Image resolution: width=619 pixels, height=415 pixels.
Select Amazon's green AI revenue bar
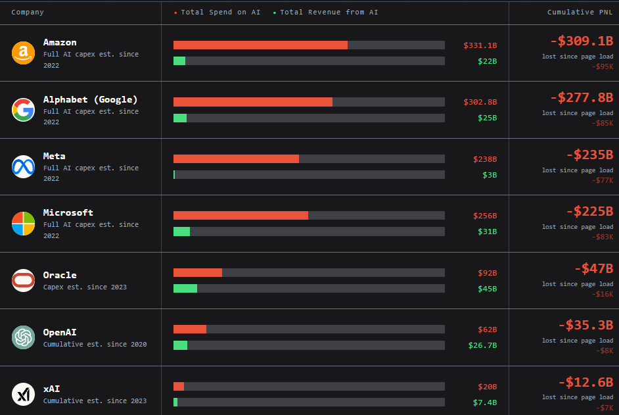pyautogui.click(x=179, y=61)
